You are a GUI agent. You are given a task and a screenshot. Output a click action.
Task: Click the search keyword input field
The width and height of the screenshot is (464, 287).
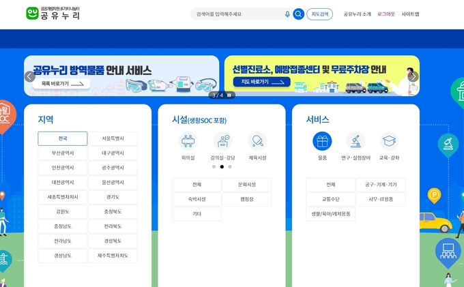pos(239,14)
